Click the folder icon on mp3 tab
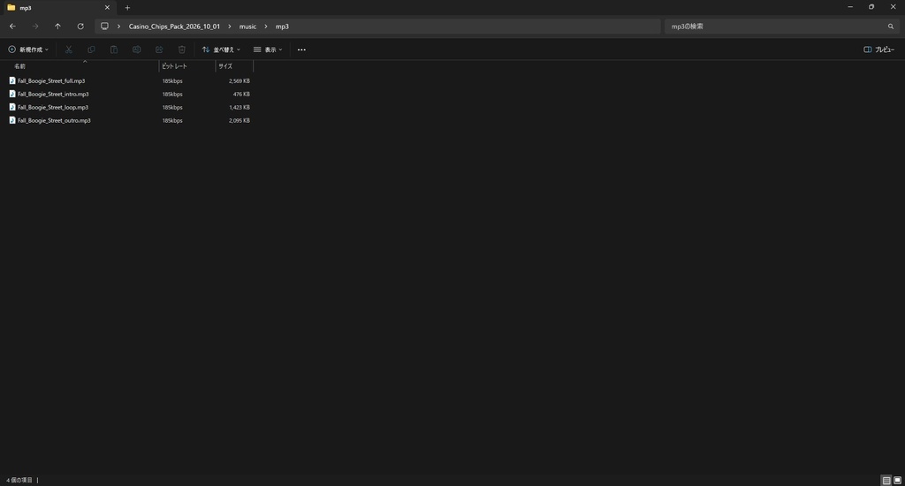The height and width of the screenshot is (486, 905). [x=11, y=7]
